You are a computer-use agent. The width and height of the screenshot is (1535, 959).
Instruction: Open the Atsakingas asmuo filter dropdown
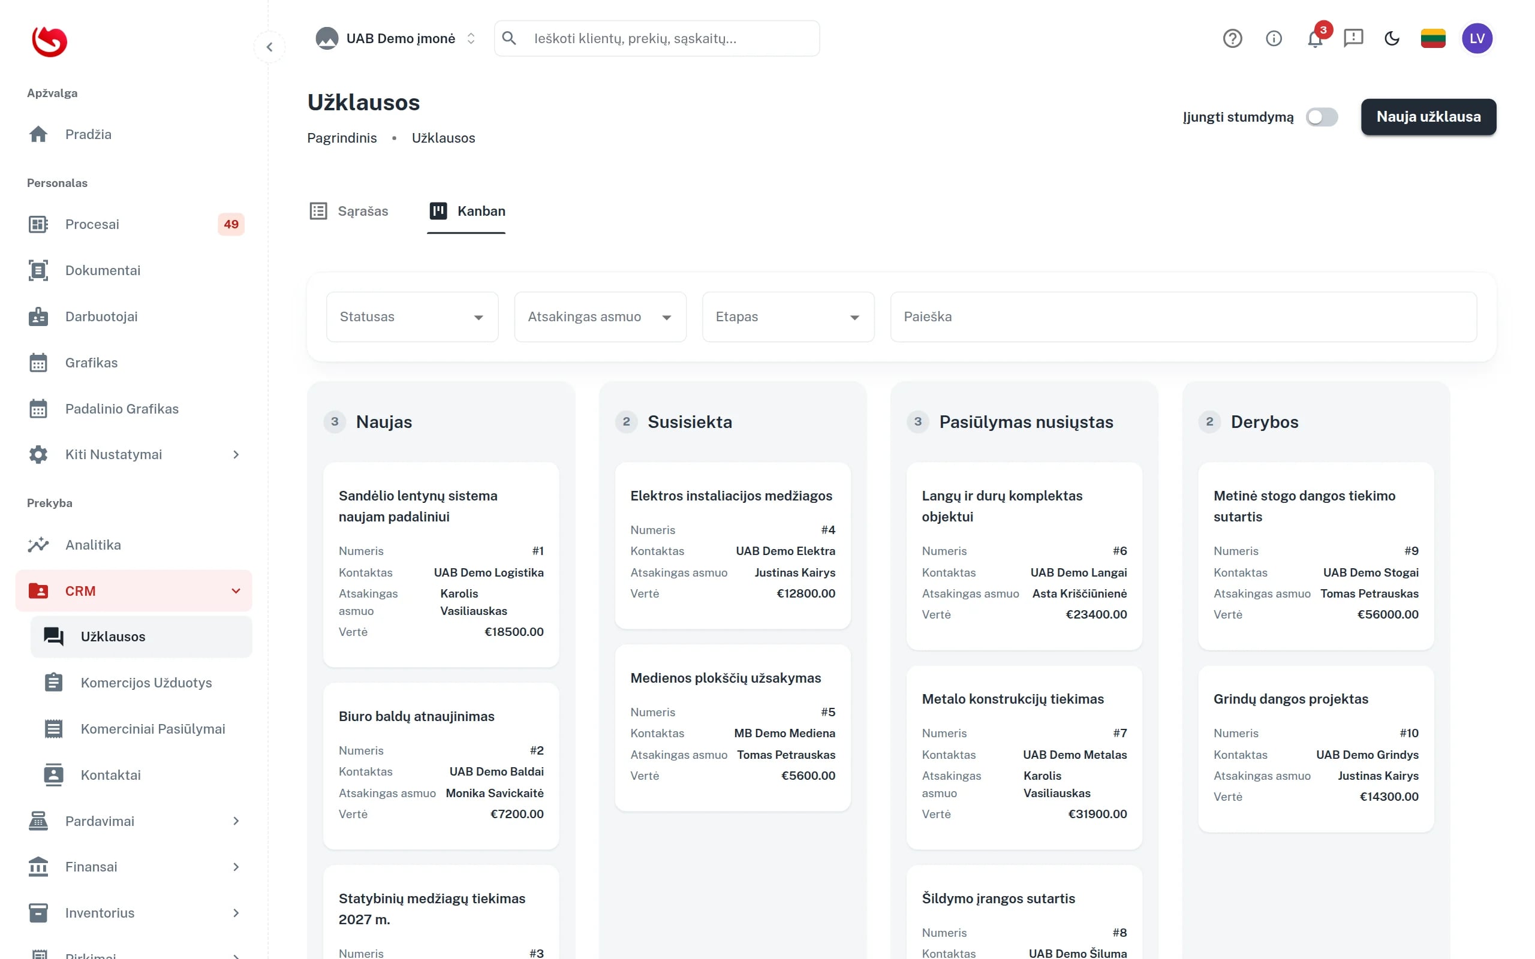pyautogui.click(x=600, y=317)
